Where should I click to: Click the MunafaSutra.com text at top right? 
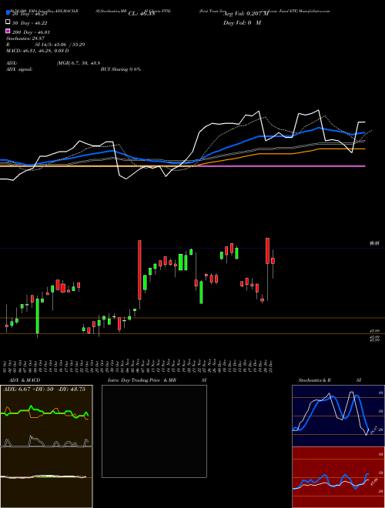[x=314, y=11]
